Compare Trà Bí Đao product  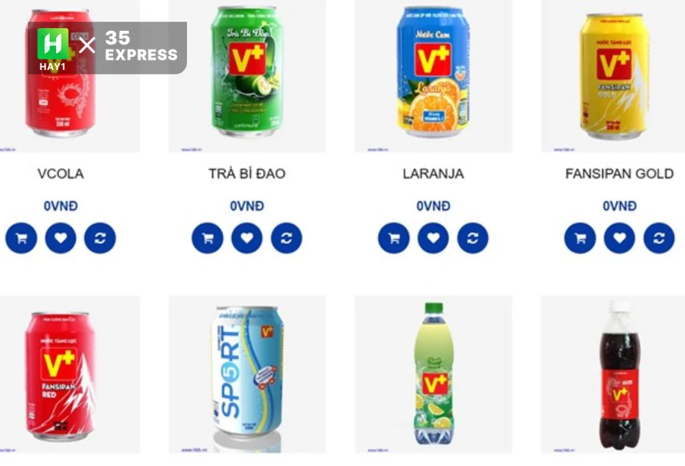coord(286,238)
